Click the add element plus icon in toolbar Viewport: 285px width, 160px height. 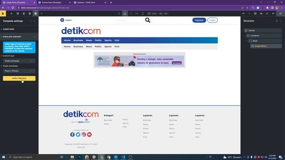coord(41,13)
